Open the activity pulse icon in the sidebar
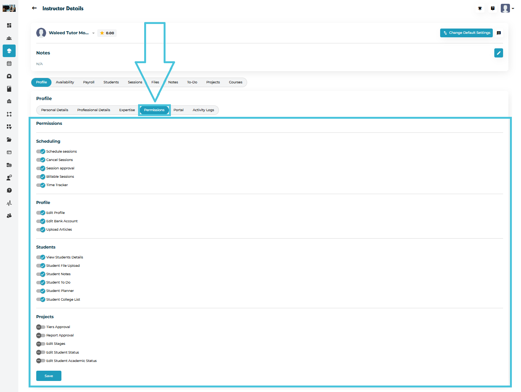Viewport: 521px width, 392px height. (x=9, y=203)
